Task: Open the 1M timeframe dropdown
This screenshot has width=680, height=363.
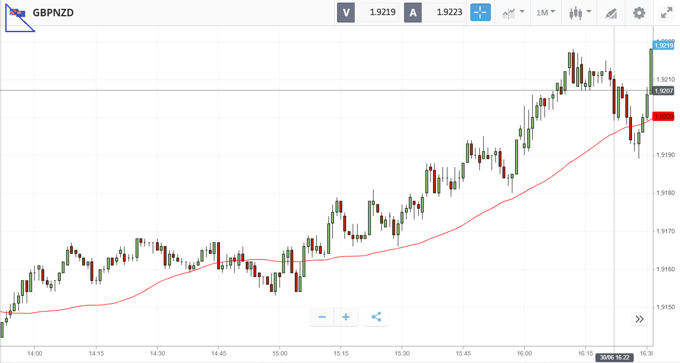Action: (546, 12)
